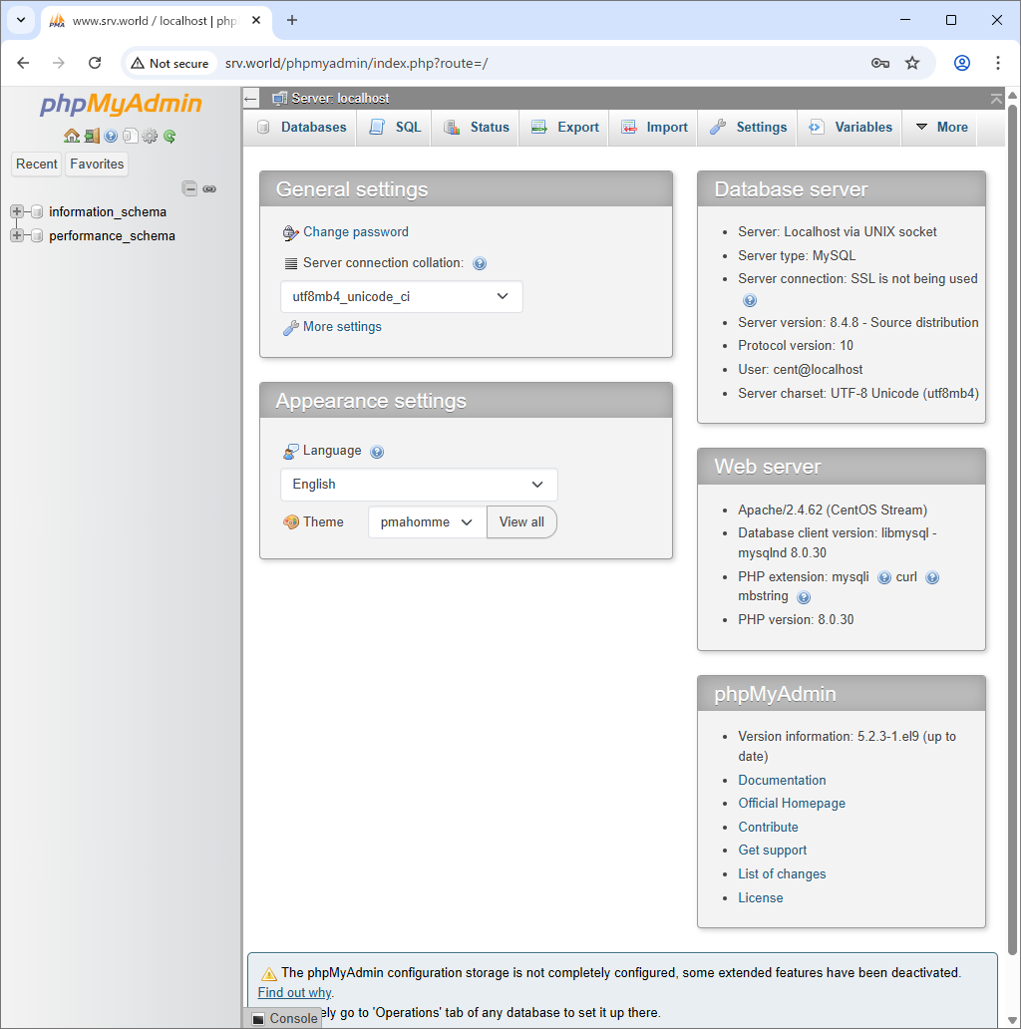Click the page settings collapse icon top right

pos(996,99)
